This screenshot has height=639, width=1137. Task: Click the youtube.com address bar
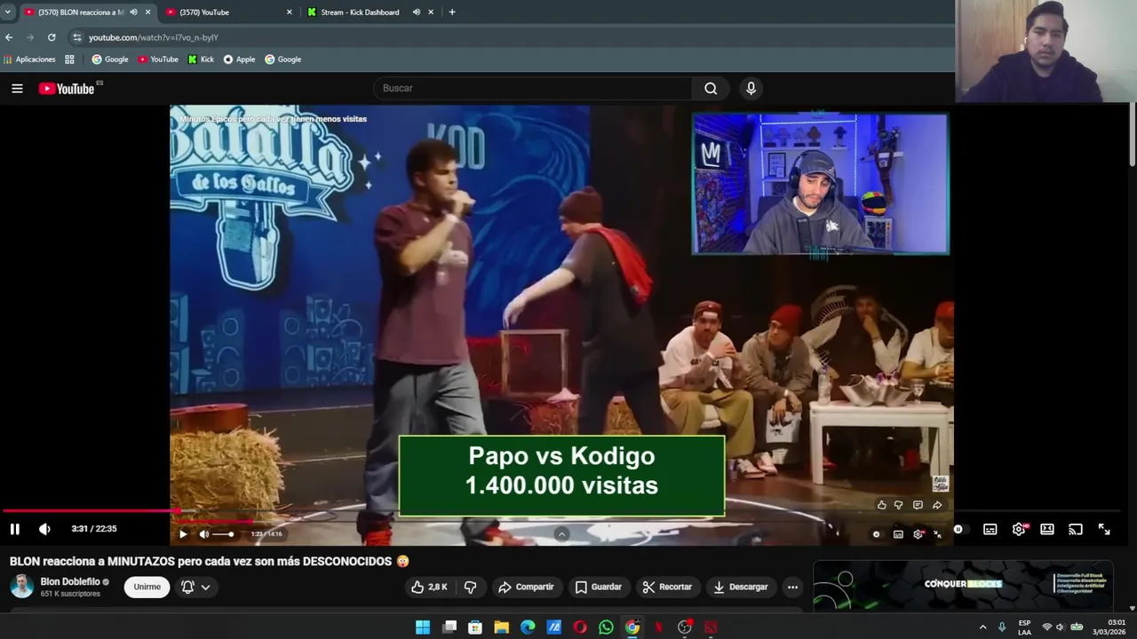[511, 37]
